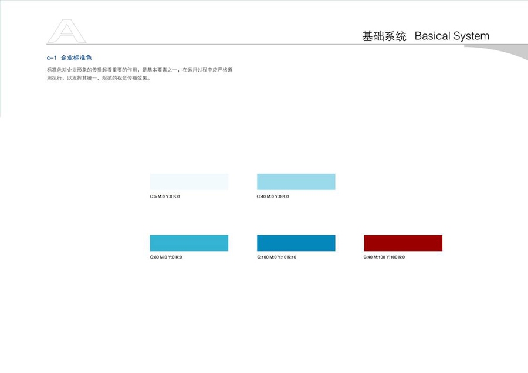Click the 'C:40 M:100 Y:100 K:0' label

[x=384, y=257]
